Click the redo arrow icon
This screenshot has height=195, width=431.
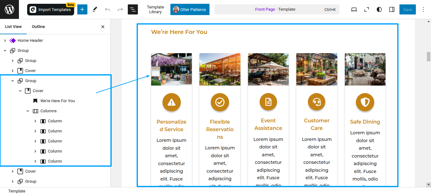click(120, 9)
